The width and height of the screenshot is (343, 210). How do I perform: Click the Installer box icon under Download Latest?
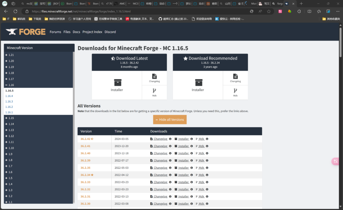point(117,82)
